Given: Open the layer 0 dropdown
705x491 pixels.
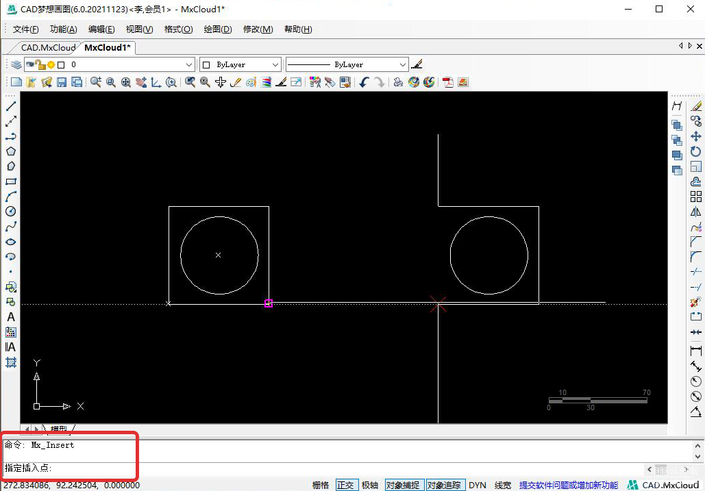Looking at the screenshot, I should tap(189, 64).
